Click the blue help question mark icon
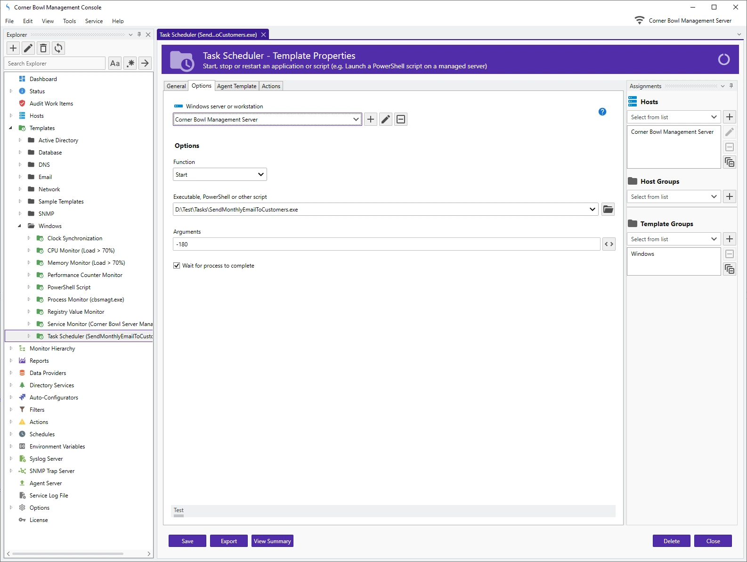 click(x=602, y=112)
